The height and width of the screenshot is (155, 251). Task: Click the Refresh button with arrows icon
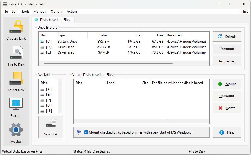point(227,36)
